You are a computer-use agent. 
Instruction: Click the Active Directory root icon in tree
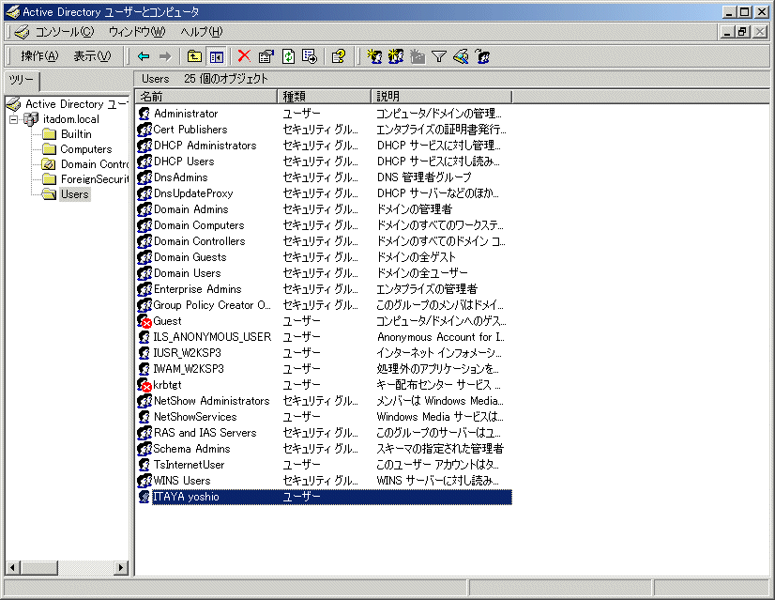tap(13, 104)
